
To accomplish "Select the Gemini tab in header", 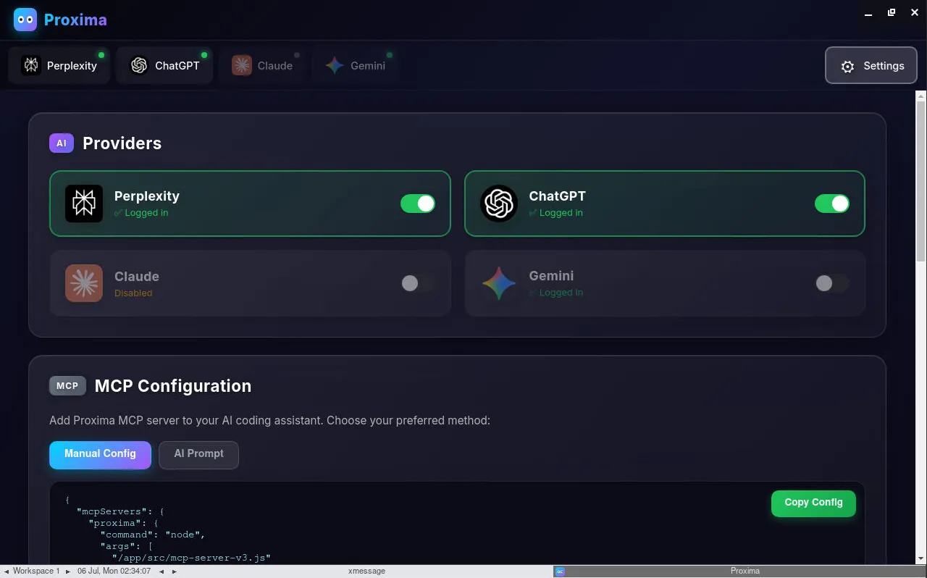I will tap(355, 66).
